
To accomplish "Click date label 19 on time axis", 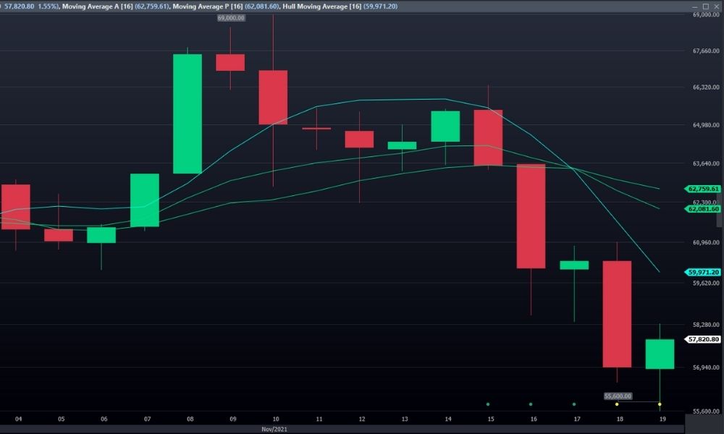I will [662, 420].
